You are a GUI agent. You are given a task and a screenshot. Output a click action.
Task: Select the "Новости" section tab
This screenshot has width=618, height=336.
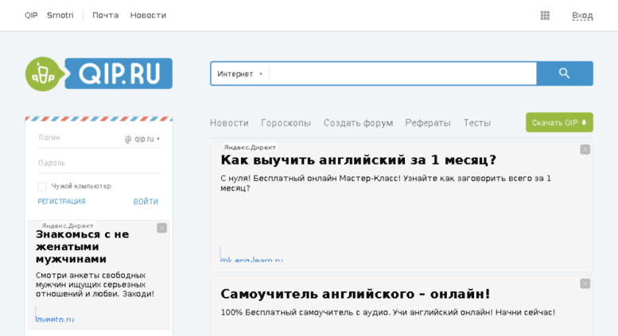[x=229, y=123]
